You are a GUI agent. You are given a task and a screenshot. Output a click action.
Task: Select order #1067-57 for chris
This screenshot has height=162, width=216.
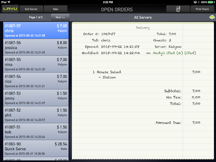(x=36, y=31)
